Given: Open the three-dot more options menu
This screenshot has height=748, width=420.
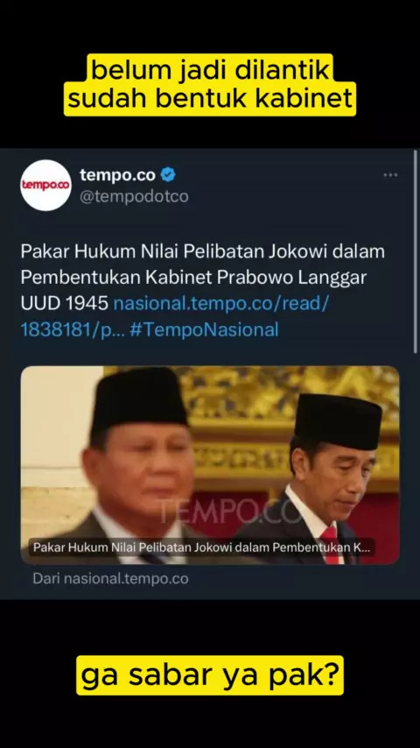Looking at the screenshot, I should coord(390,175).
